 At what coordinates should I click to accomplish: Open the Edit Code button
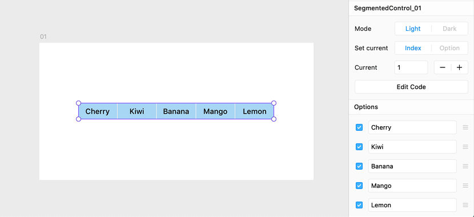pos(411,87)
